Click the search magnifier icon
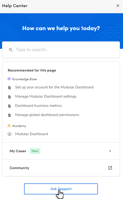 [11, 50]
